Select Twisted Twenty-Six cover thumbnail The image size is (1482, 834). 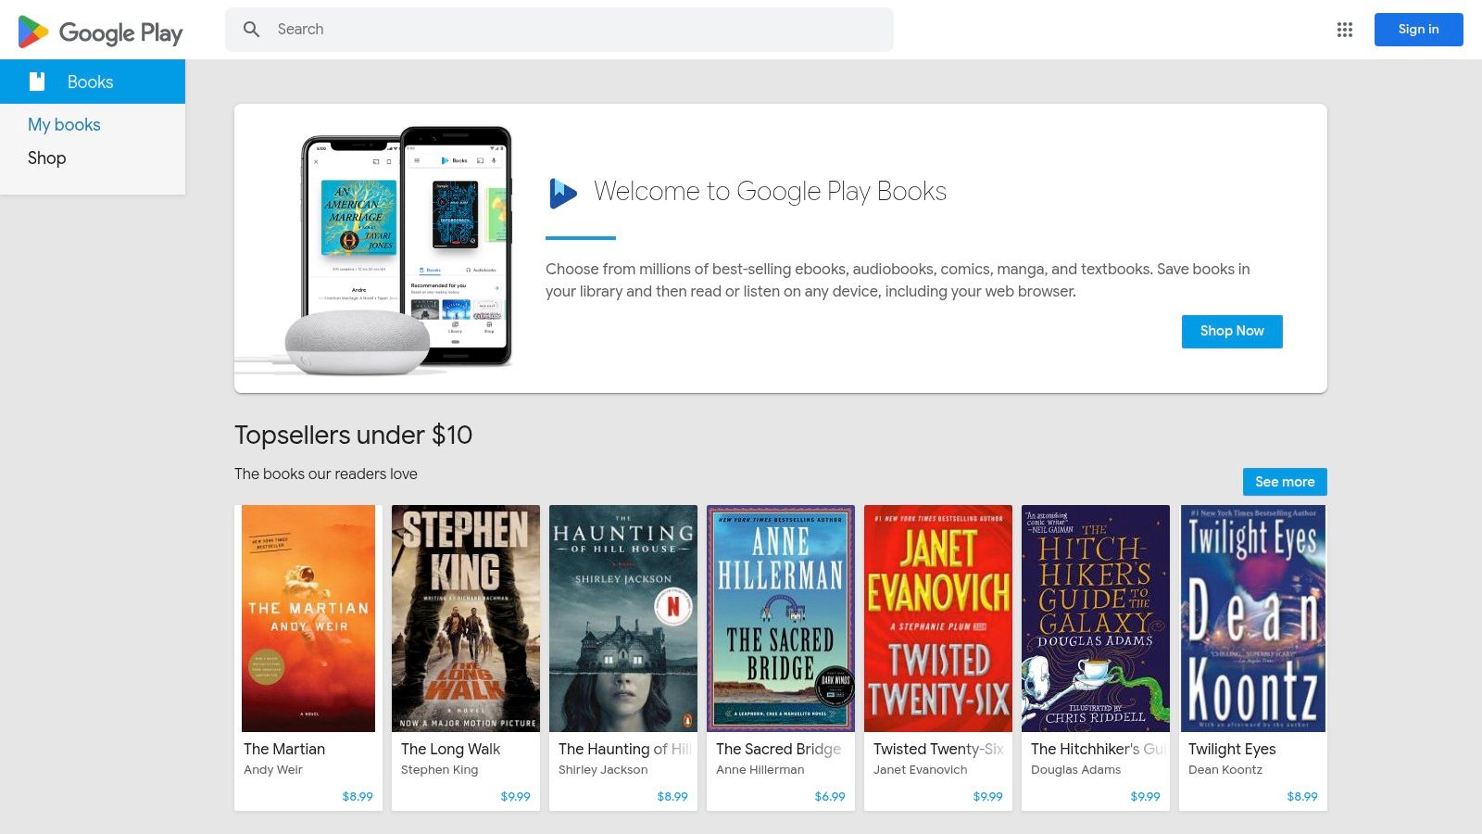(937, 618)
